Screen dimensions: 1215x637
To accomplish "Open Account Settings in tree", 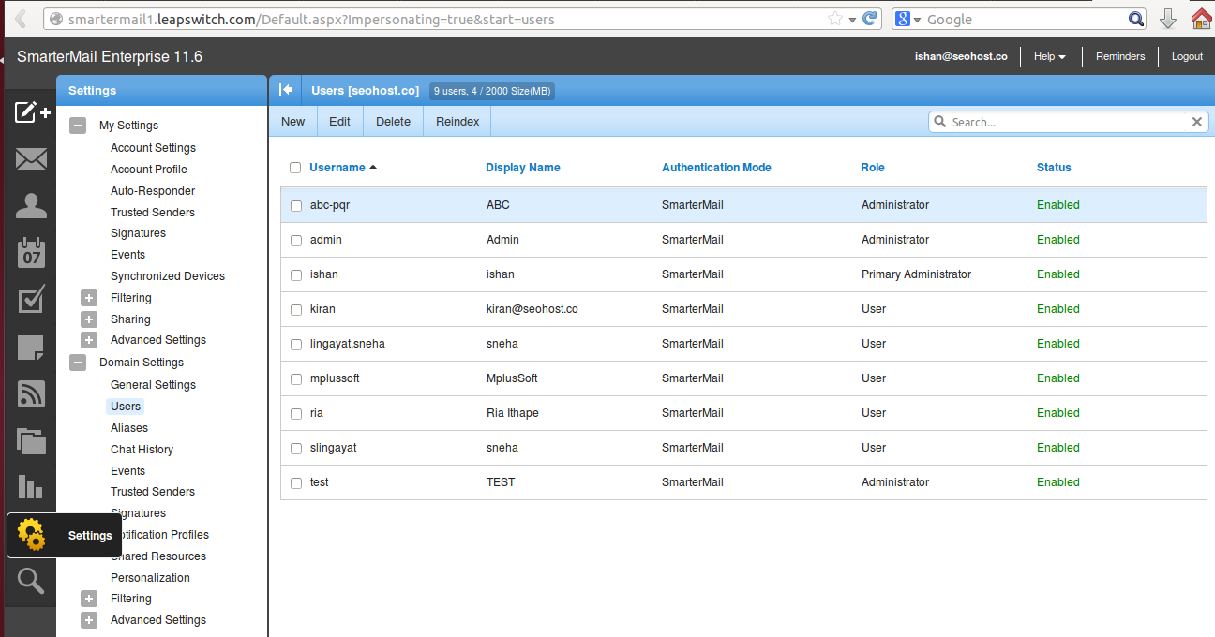I will (153, 148).
